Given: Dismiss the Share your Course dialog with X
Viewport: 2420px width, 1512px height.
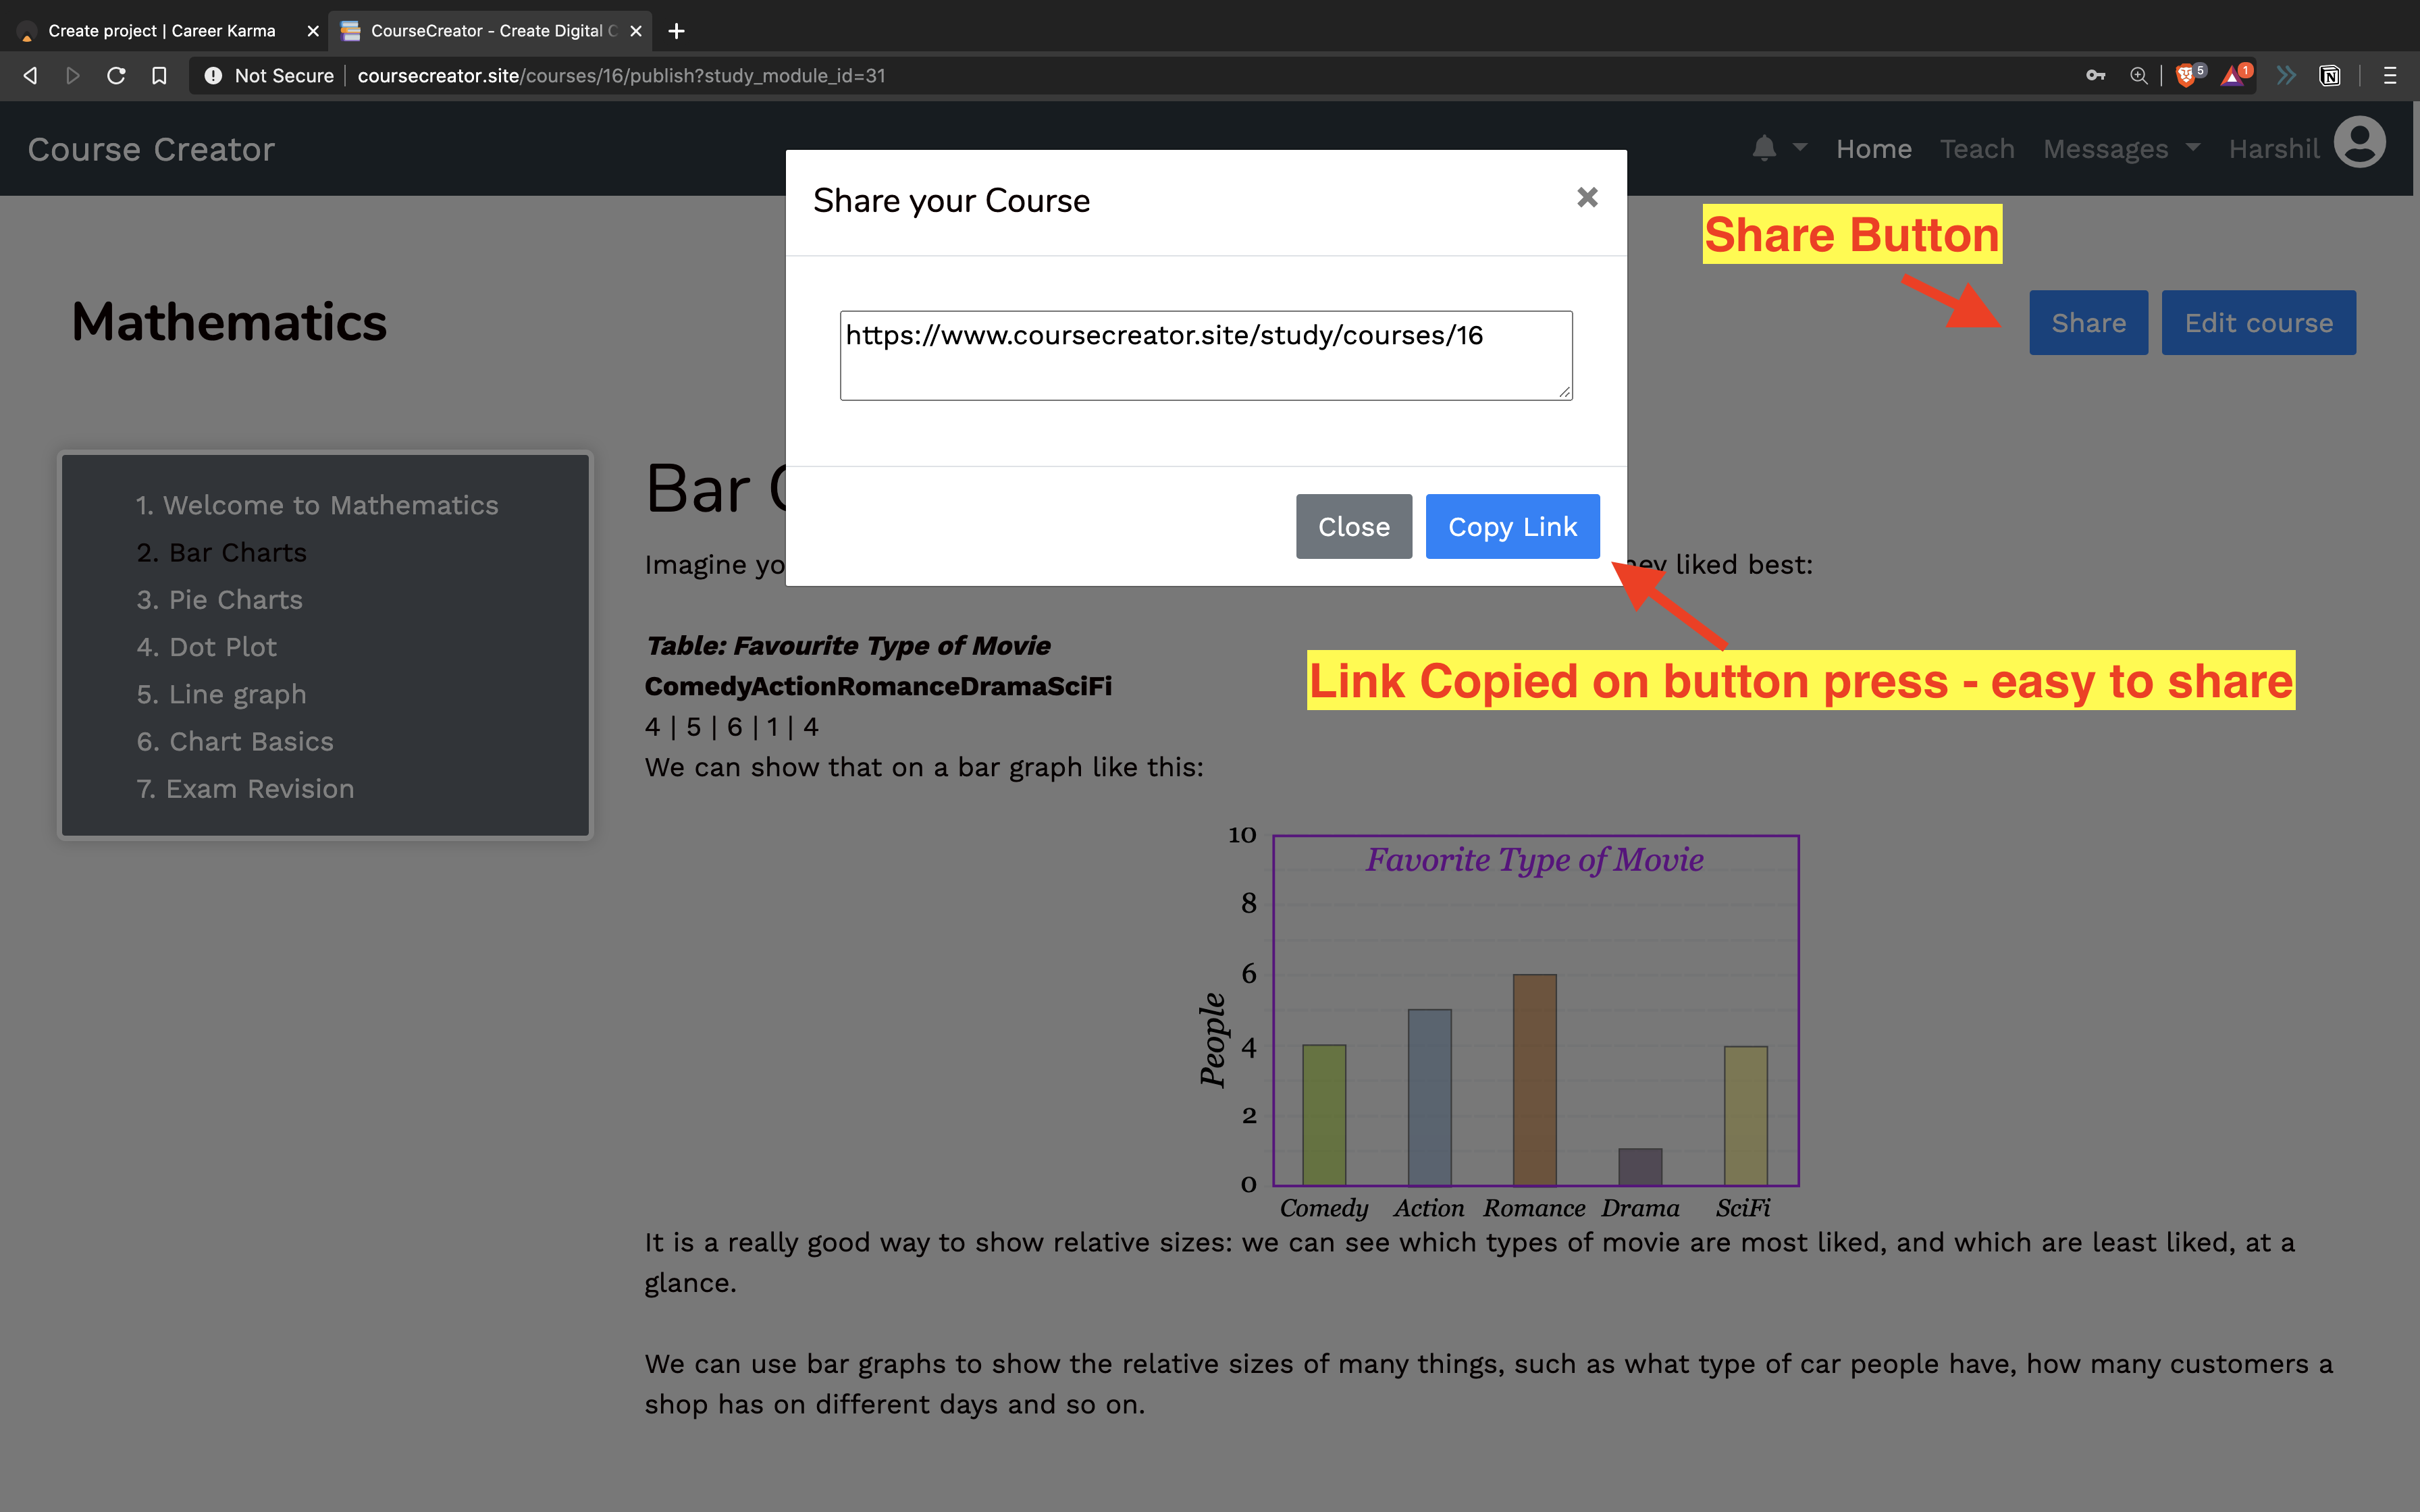Looking at the screenshot, I should [1587, 198].
